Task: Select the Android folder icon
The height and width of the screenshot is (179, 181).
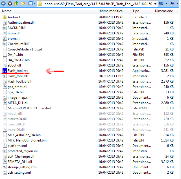Action: pyautogui.click(x=5, y=17)
